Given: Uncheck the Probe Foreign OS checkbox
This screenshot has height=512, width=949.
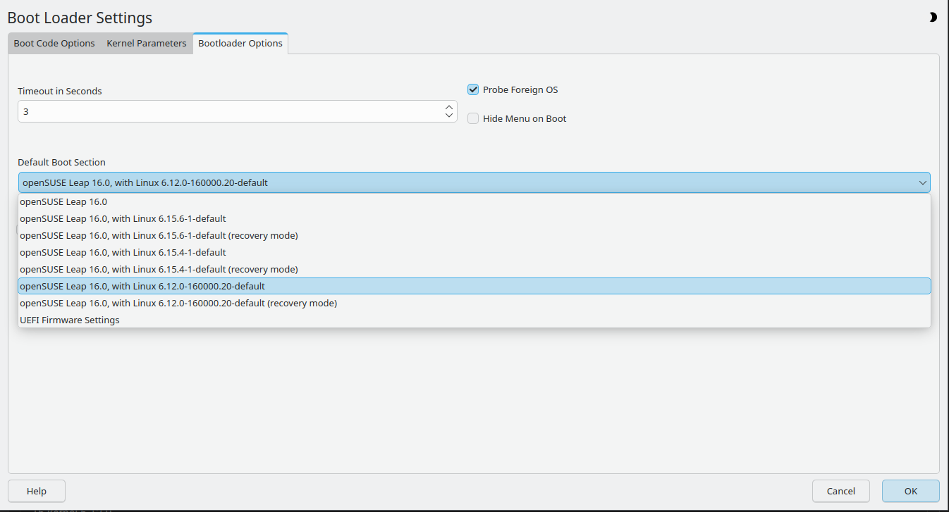Looking at the screenshot, I should [x=473, y=89].
